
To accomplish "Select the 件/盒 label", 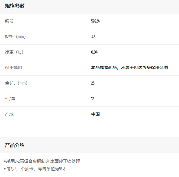I will click(x=10, y=99).
